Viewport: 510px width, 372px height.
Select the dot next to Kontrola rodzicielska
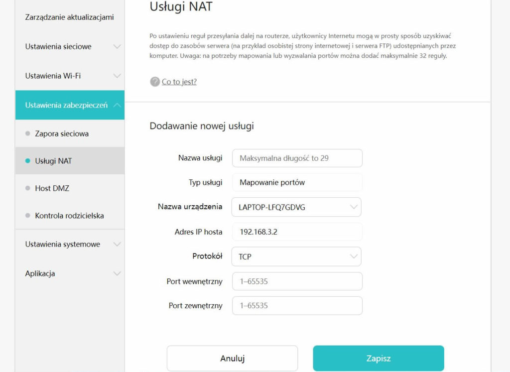(29, 216)
